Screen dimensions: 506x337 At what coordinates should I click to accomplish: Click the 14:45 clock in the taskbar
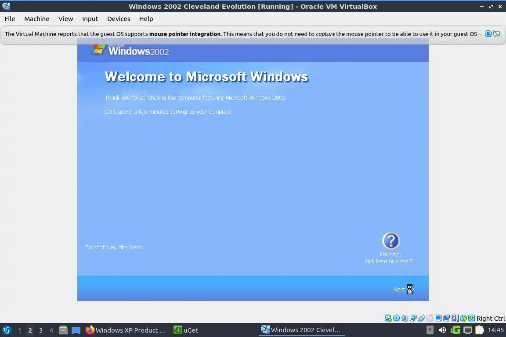click(495, 330)
